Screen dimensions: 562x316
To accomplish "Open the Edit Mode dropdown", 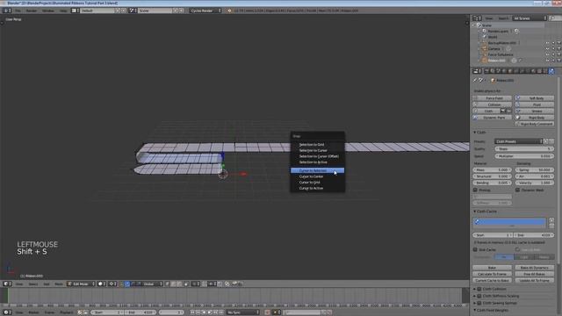I will coord(81,284).
